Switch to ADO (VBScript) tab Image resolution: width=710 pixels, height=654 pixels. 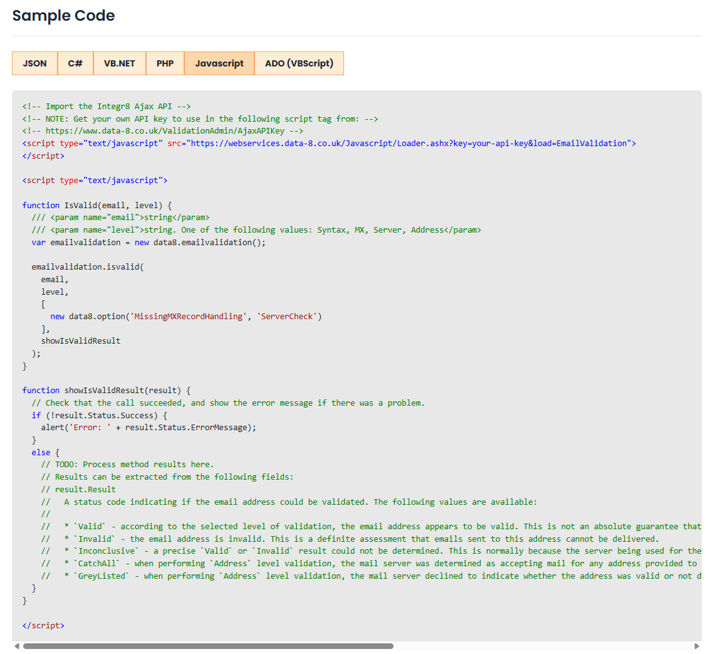click(x=299, y=63)
